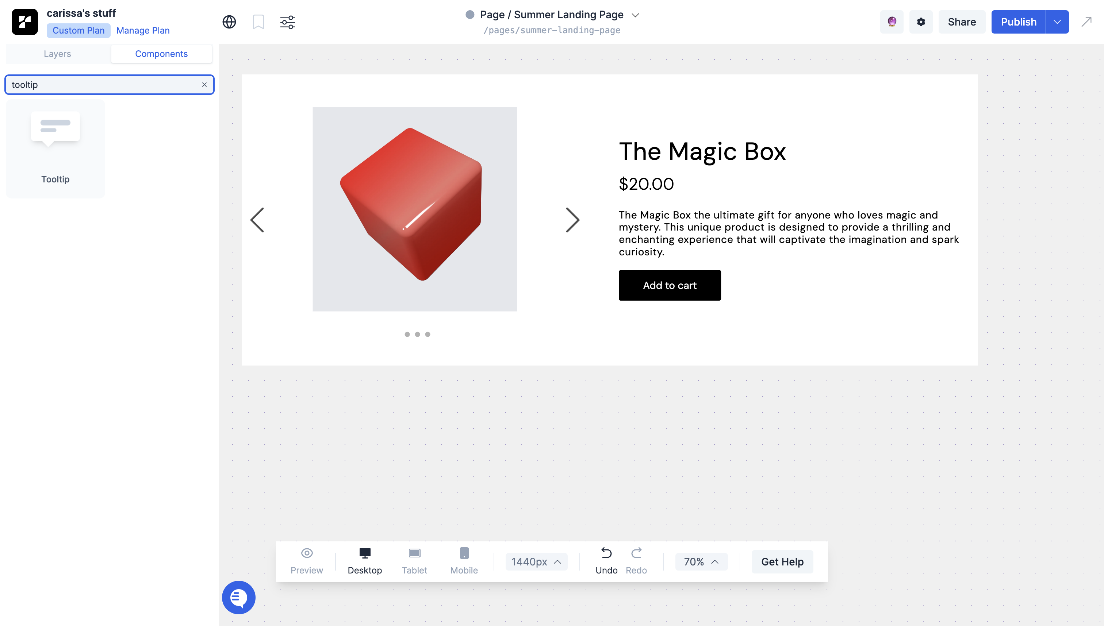Open the 70% zoom dropdown
Viewport: 1104px width, 626px height.
(x=701, y=561)
